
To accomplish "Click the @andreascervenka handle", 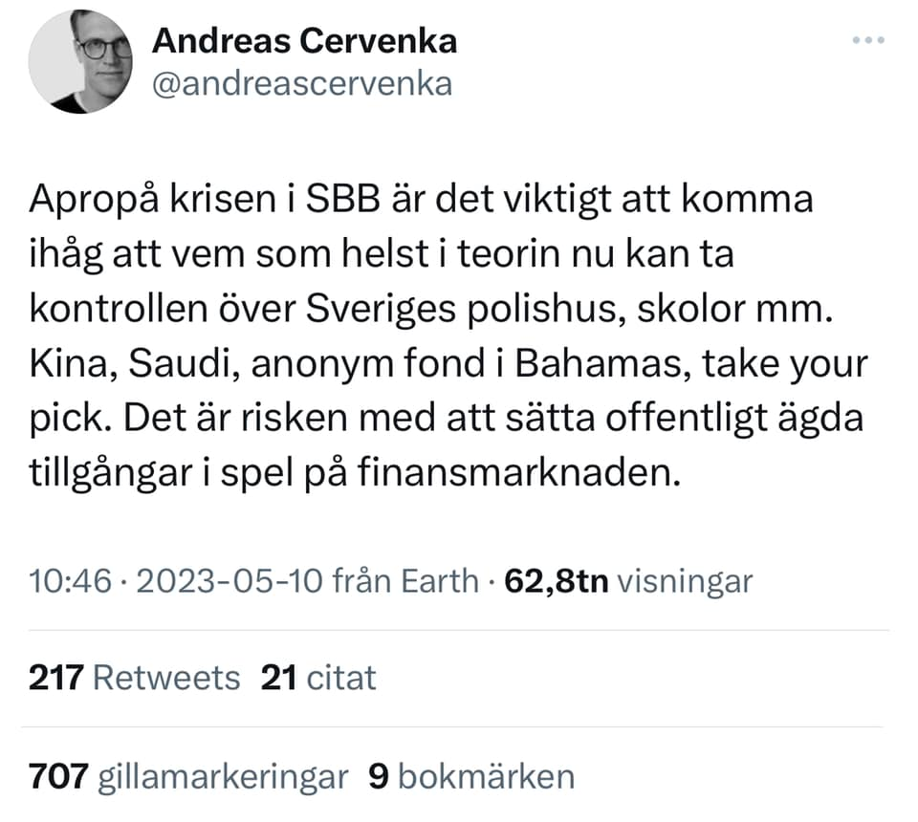I will (x=302, y=84).
